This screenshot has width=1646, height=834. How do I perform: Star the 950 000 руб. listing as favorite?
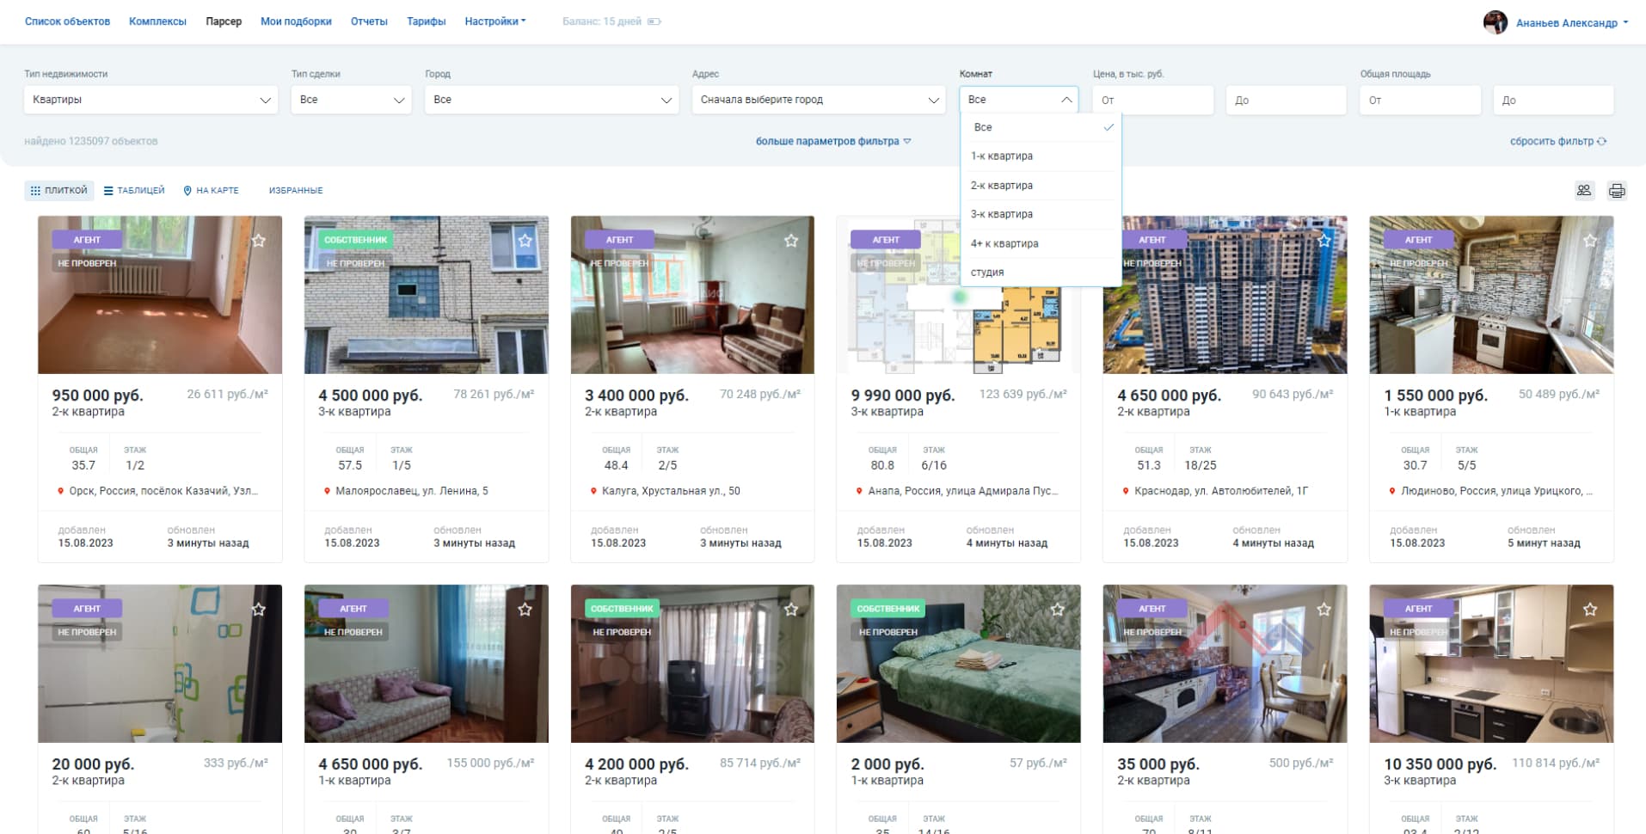tap(259, 241)
